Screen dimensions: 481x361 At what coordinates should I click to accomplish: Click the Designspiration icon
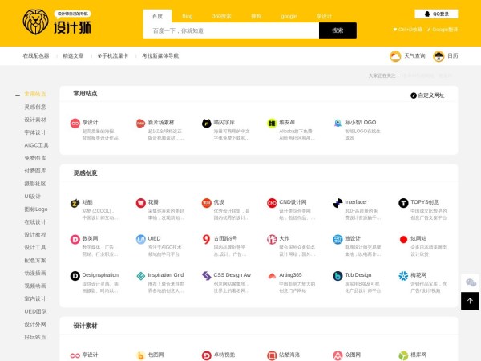[x=75, y=275]
